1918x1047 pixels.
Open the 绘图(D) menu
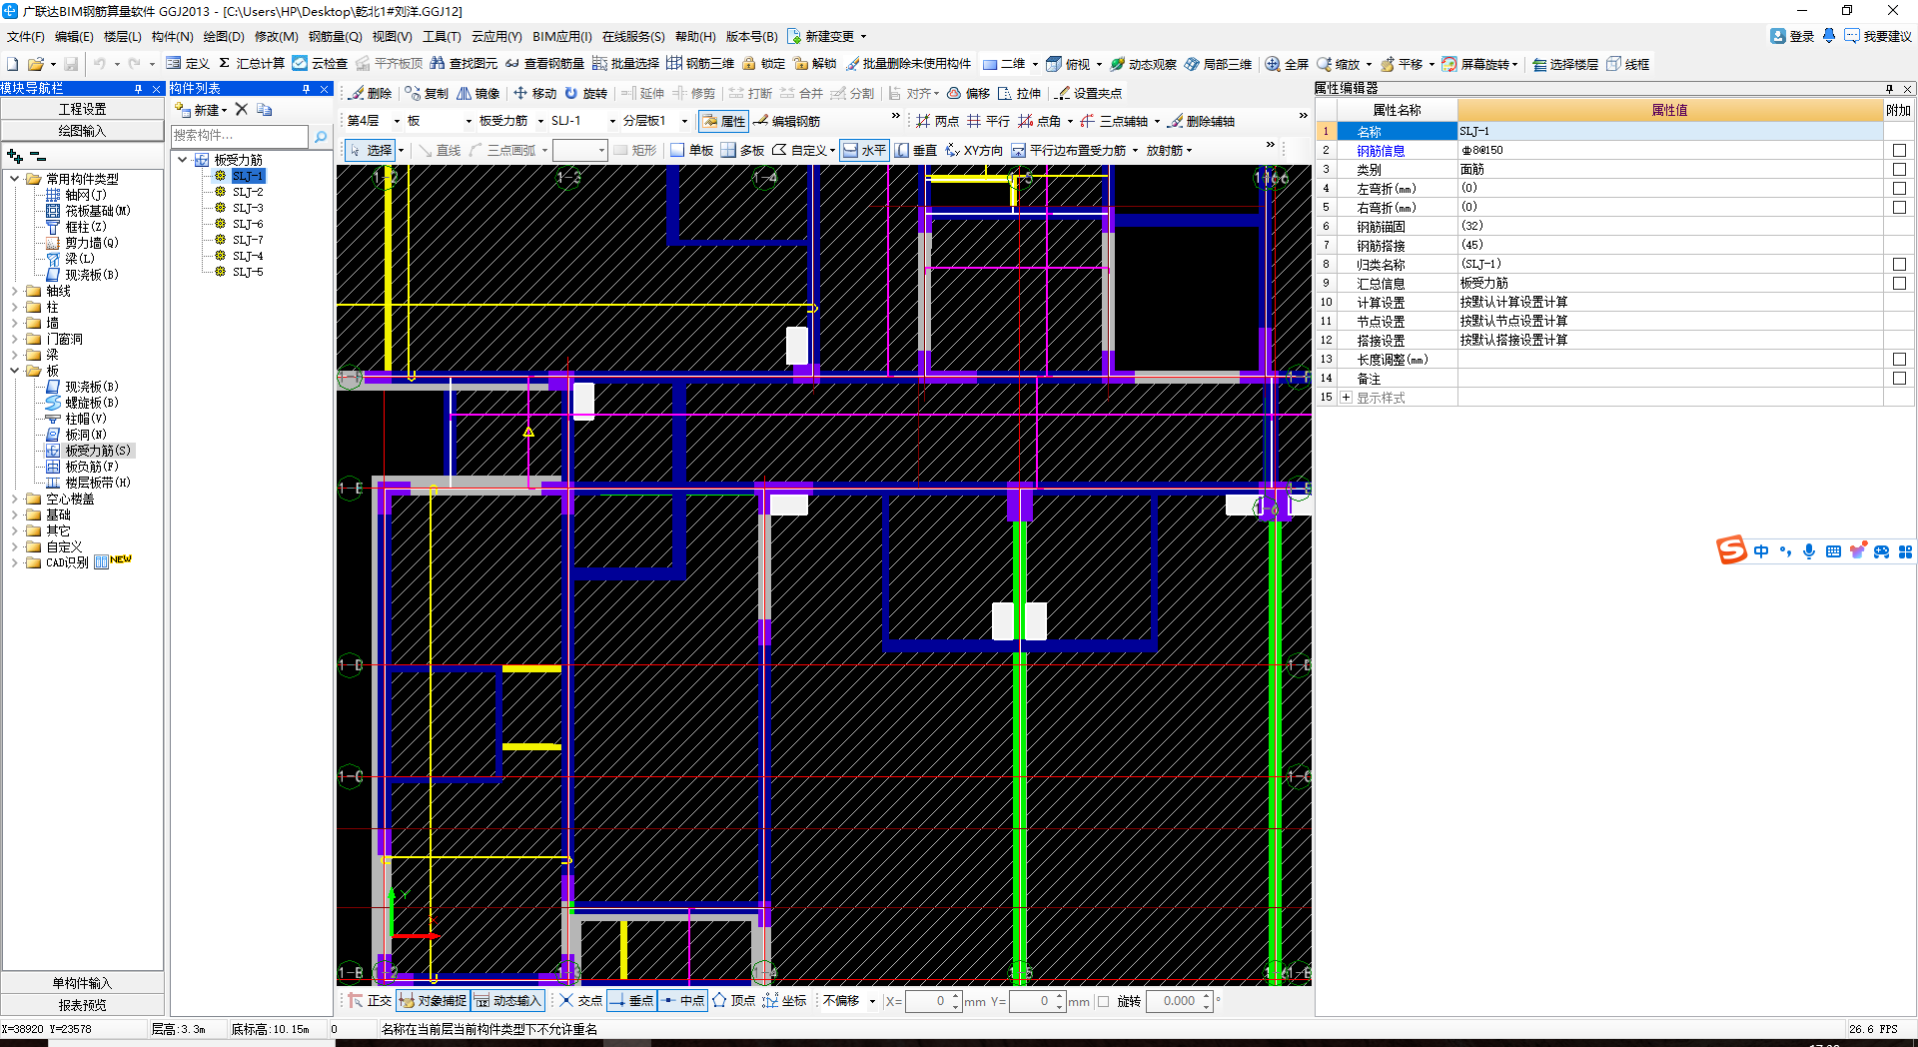(x=223, y=36)
